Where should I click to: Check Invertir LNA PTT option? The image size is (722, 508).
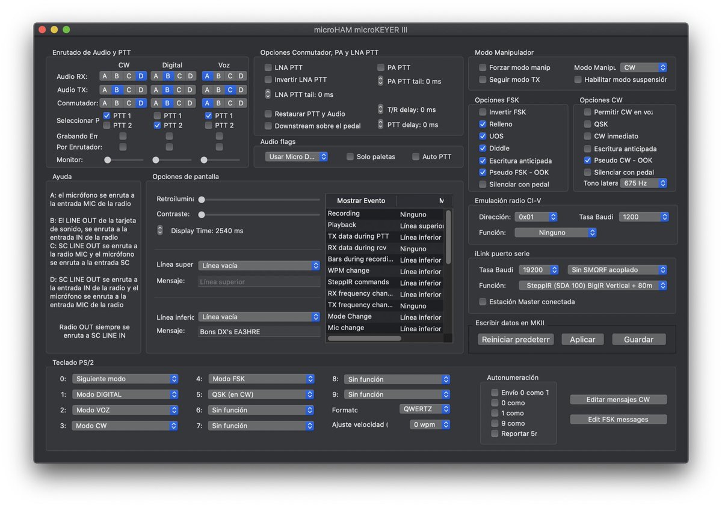click(268, 79)
